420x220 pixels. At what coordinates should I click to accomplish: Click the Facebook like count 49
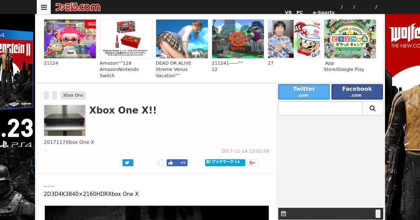[x=183, y=163]
